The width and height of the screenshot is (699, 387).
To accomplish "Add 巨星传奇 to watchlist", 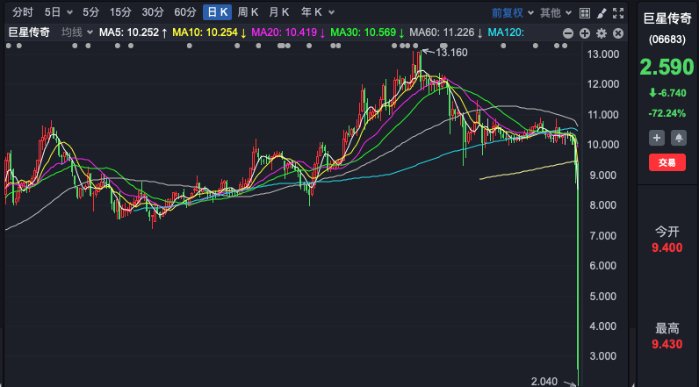I will click(x=656, y=138).
